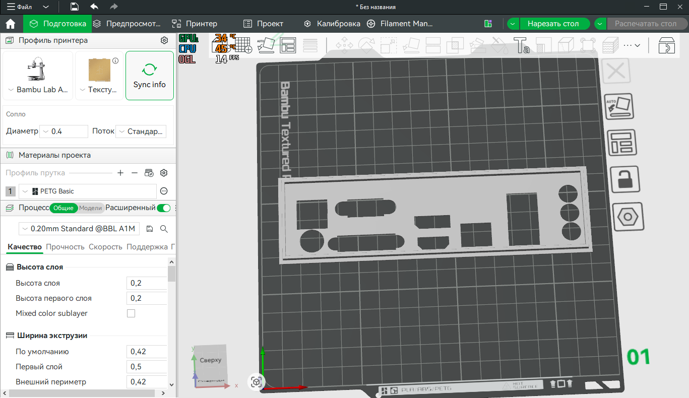Open the Калибровка menu tab

(x=332, y=24)
